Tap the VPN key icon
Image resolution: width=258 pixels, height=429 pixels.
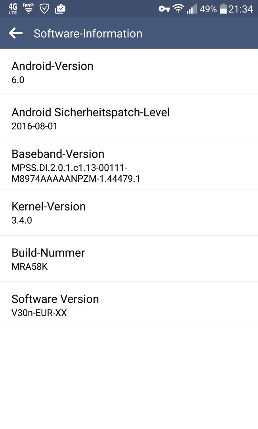coord(164,9)
